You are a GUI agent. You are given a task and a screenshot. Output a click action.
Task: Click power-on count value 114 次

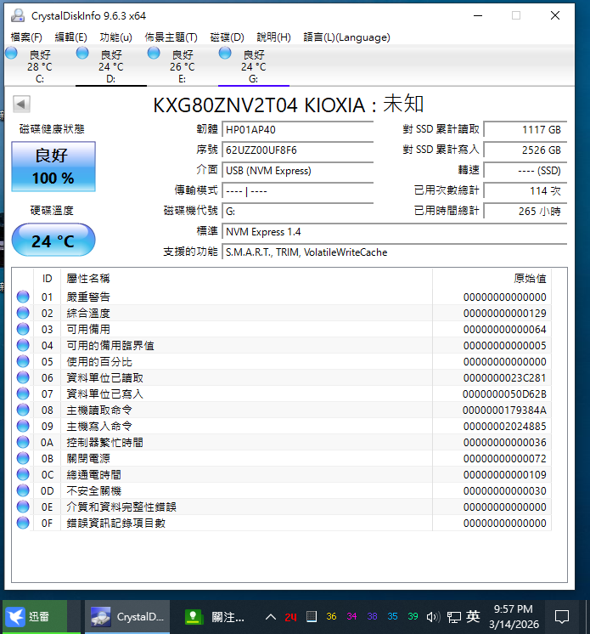(525, 190)
